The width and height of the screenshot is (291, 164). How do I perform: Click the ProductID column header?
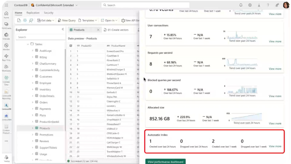(x=86, y=46)
